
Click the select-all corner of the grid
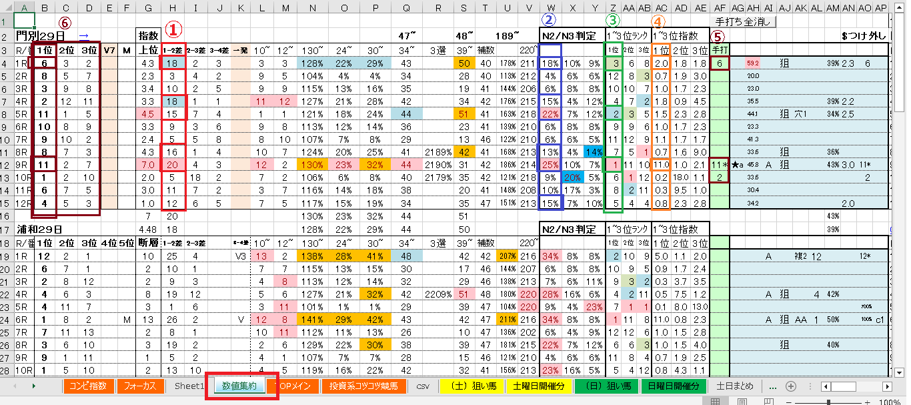(x=7, y=7)
